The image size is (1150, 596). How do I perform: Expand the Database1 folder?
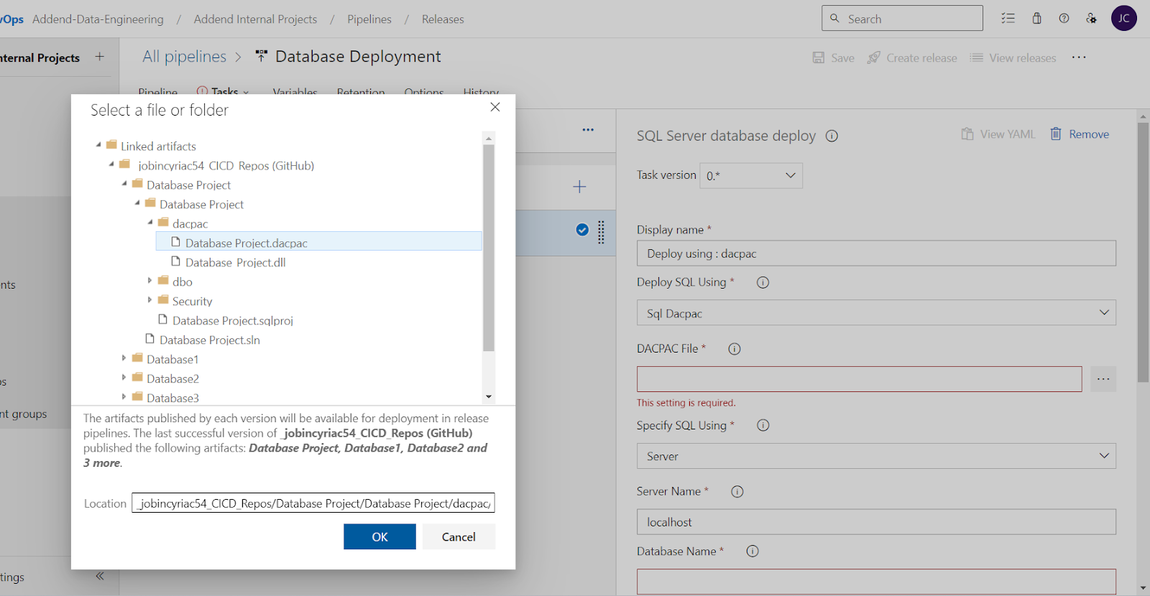[124, 358]
